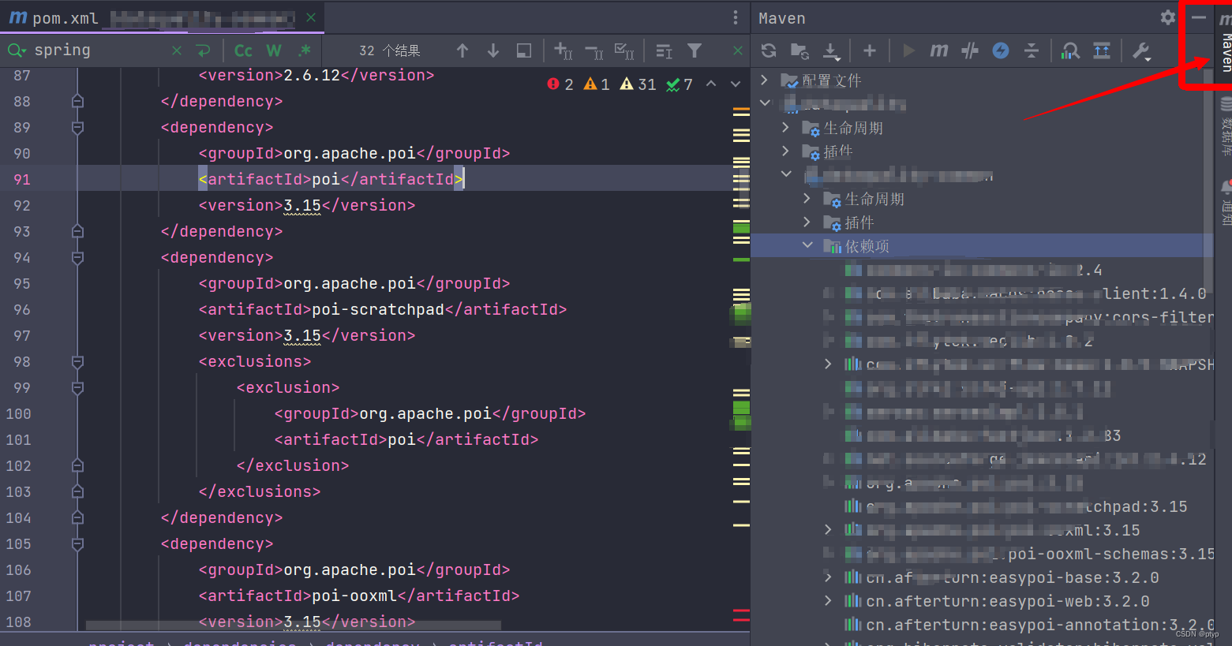This screenshot has width=1232, height=646.
Task: Close the find bar
Action: [738, 50]
